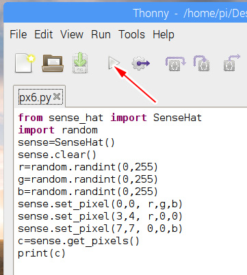
Task: Open the Run menu
Action: 101,35
